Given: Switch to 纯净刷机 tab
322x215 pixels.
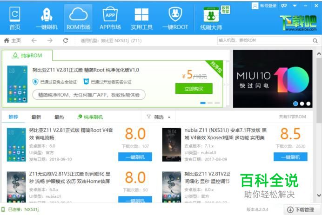Looking at the screenshot, I should [90, 117].
